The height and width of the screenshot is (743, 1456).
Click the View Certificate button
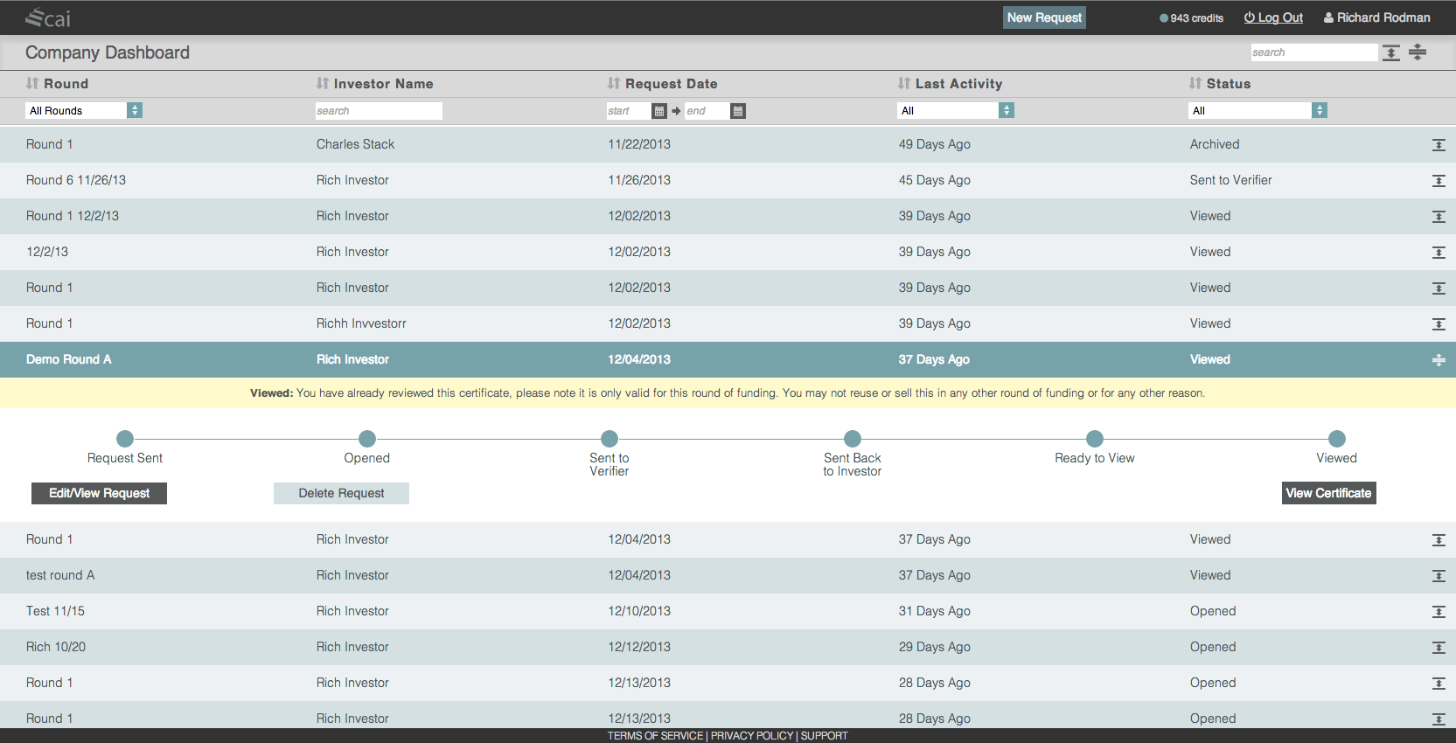pyautogui.click(x=1328, y=493)
